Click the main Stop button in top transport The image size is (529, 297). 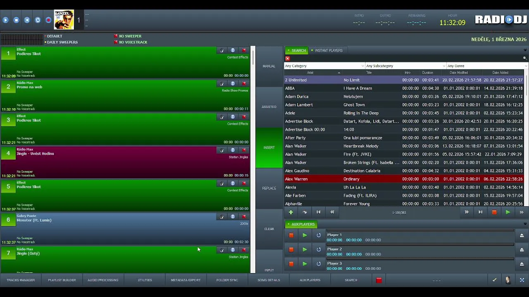(16, 20)
